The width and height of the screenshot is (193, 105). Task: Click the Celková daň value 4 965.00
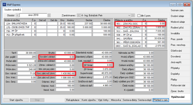coord(103,86)
